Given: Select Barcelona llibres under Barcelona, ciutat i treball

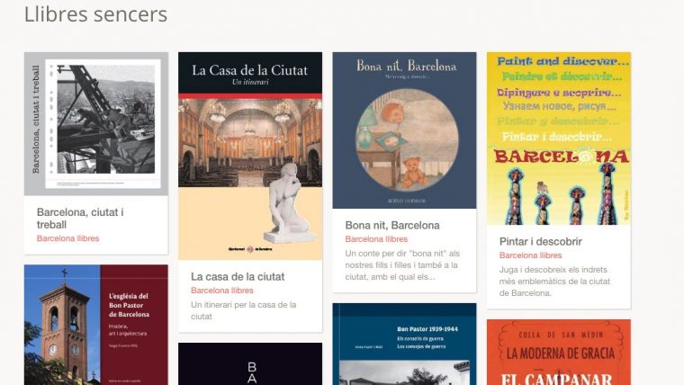Looking at the screenshot, I should (x=67, y=238).
